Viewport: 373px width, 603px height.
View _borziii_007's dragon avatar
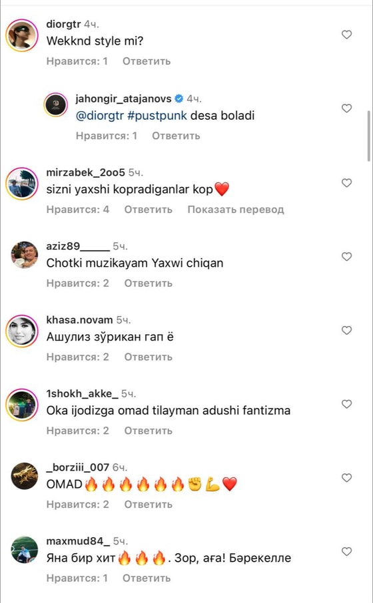[x=24, y=476]
